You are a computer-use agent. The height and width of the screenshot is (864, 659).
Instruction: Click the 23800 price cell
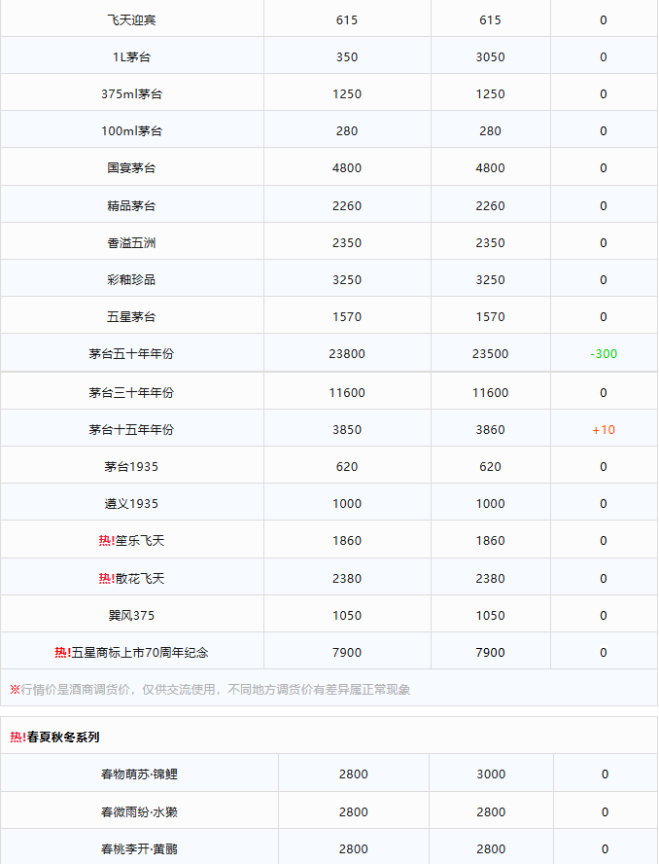pos(347,354)
